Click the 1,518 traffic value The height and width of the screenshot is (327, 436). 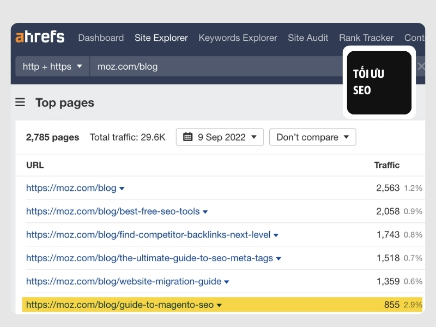(388, 258)
